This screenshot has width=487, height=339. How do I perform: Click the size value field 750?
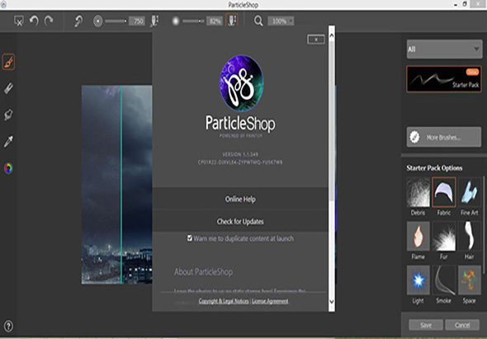click(137, 21)
